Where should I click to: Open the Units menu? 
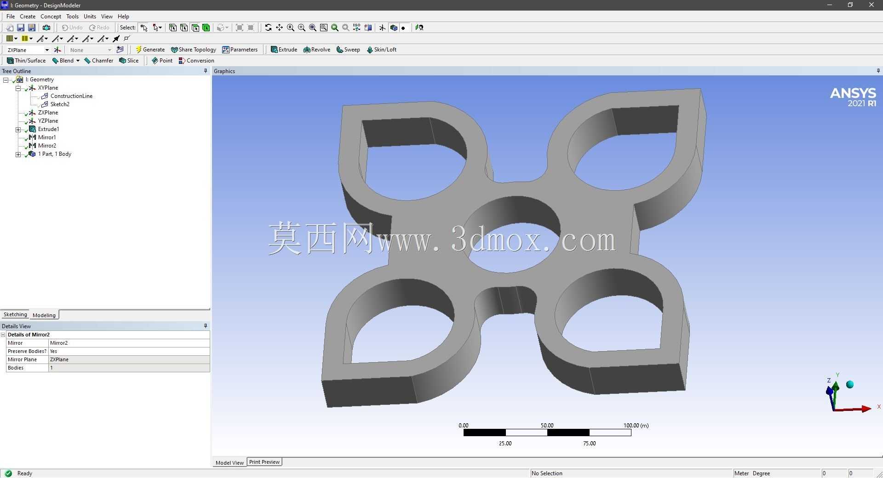90,16
